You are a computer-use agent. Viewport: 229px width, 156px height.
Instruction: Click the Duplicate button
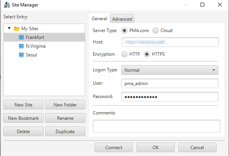coord(65,132)
